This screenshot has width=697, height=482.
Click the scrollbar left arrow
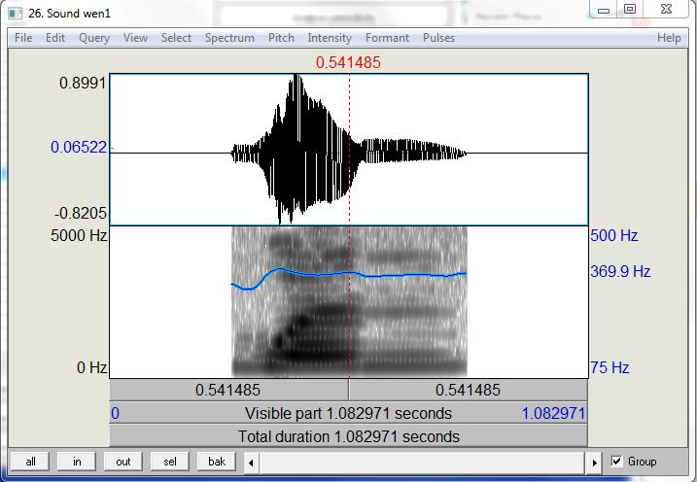coord(251,463)
